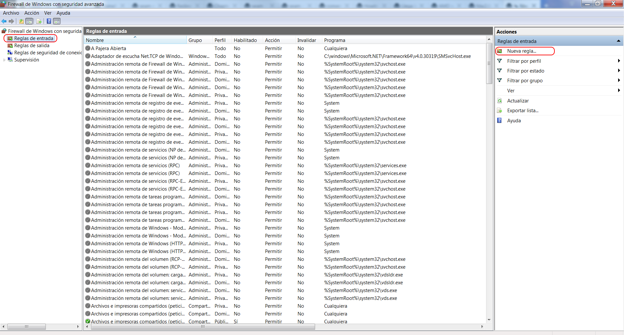Click the Nueva regla icon in Acciones
The height and width of the screenshot is (335, 624).
point(500,51)
